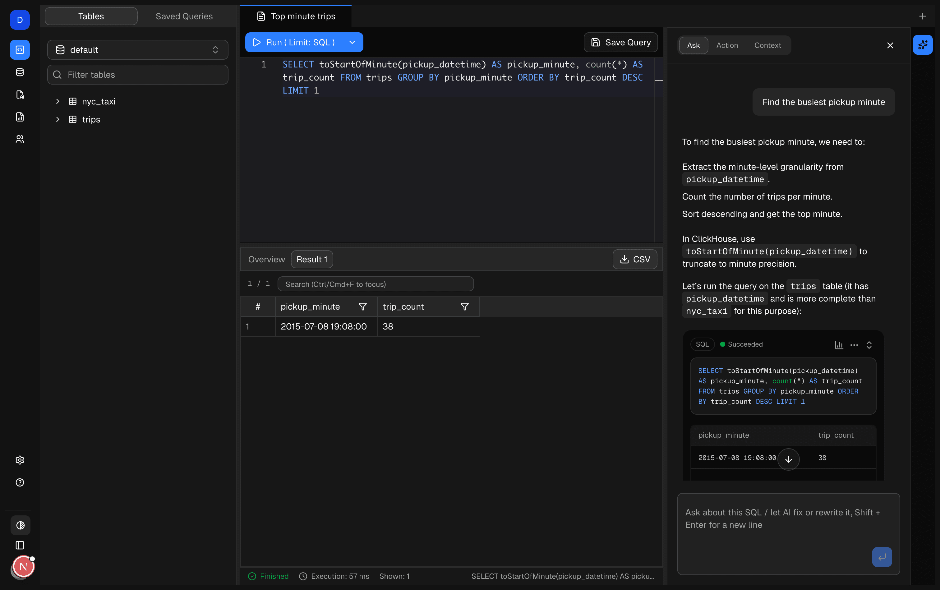Viewport: 940px width, 590px height.
Task: Click the help question mark icon
Action: click(20, 482)
